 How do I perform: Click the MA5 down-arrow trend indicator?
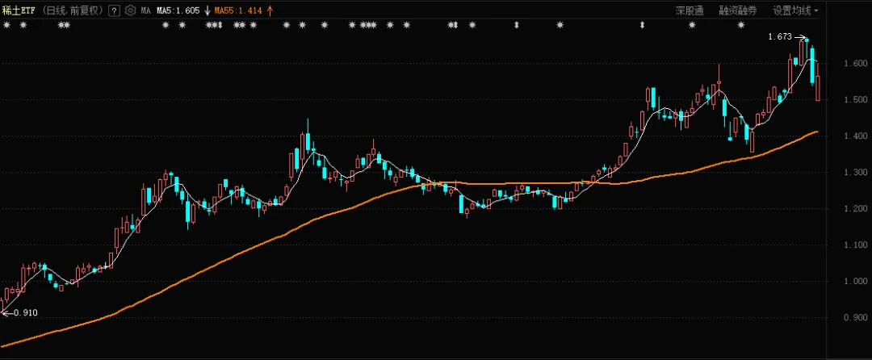tap(208, 10)
